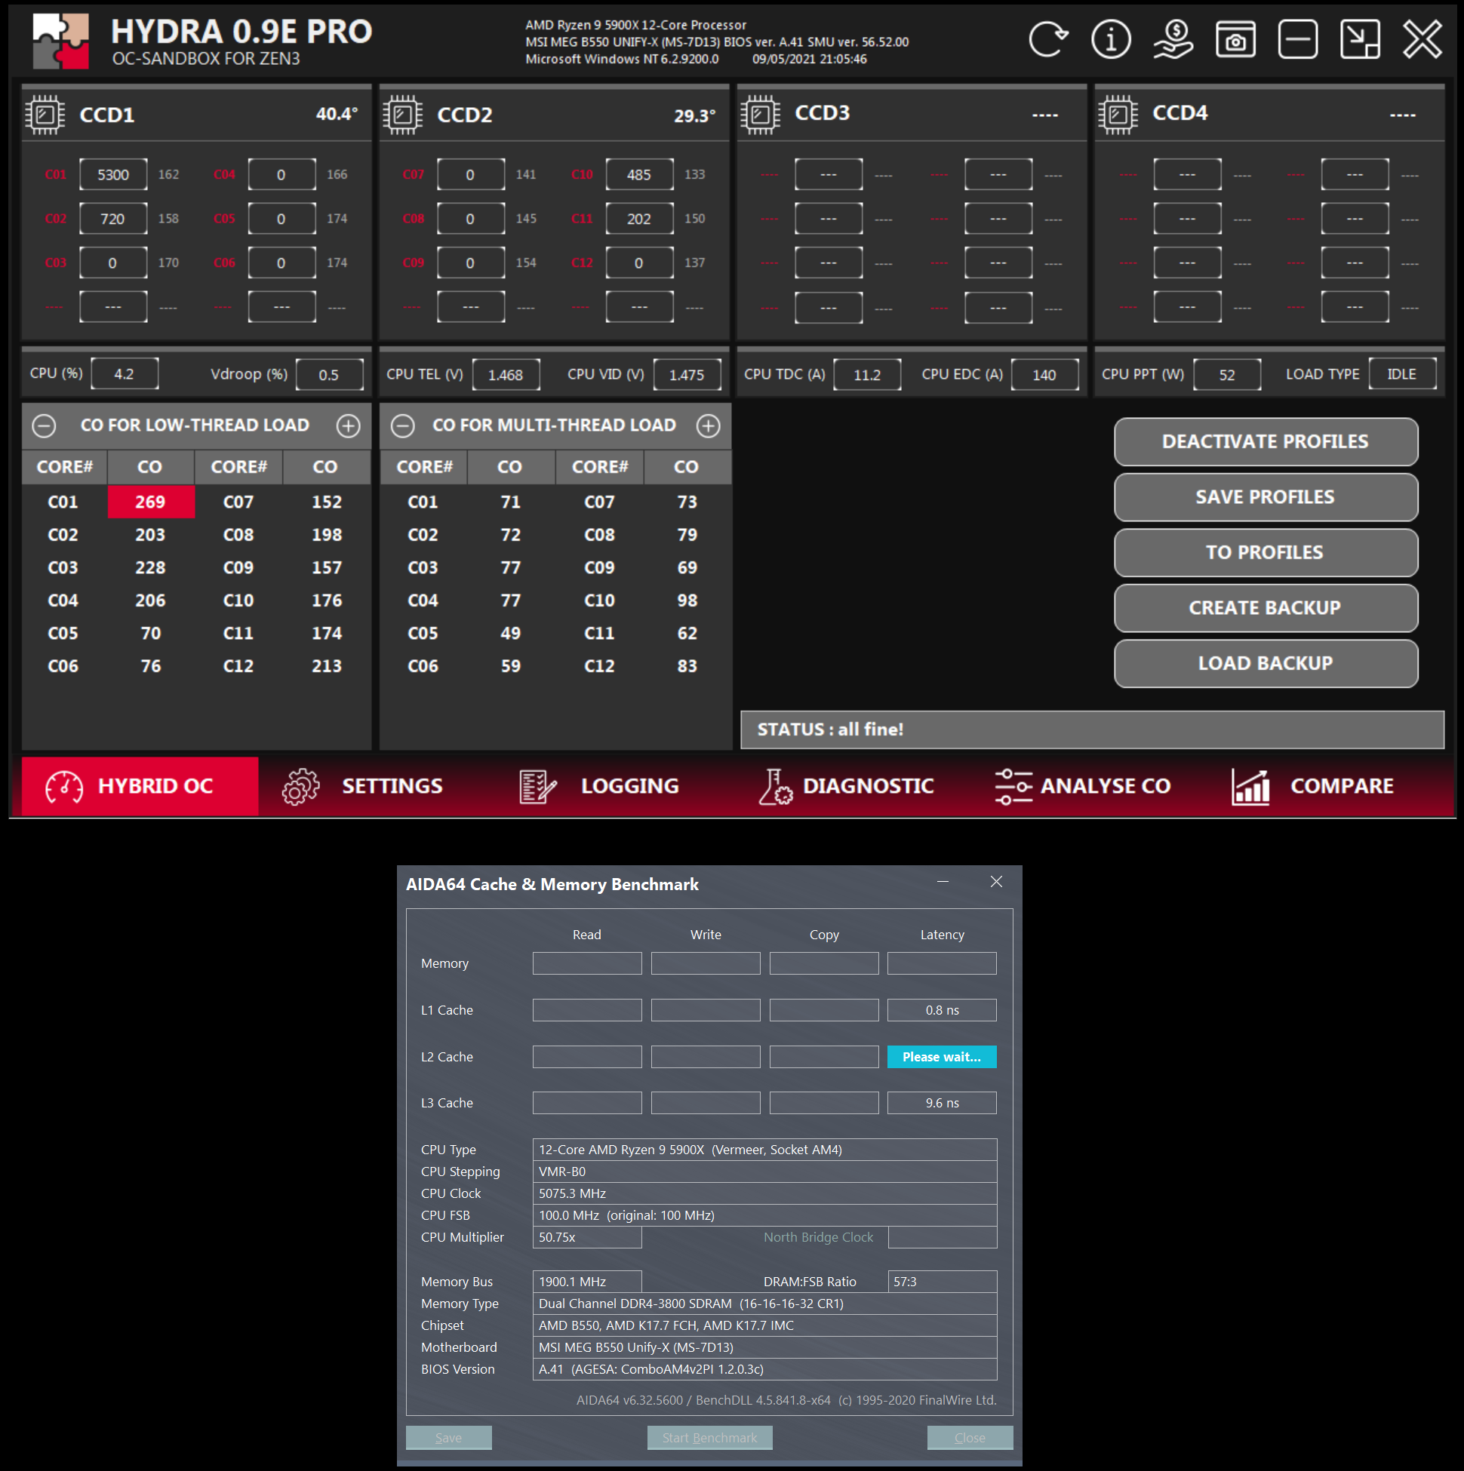The image size is (1464, 1471).
Task: Take a screenshot with the camera icon
Action: [1235, 39]
